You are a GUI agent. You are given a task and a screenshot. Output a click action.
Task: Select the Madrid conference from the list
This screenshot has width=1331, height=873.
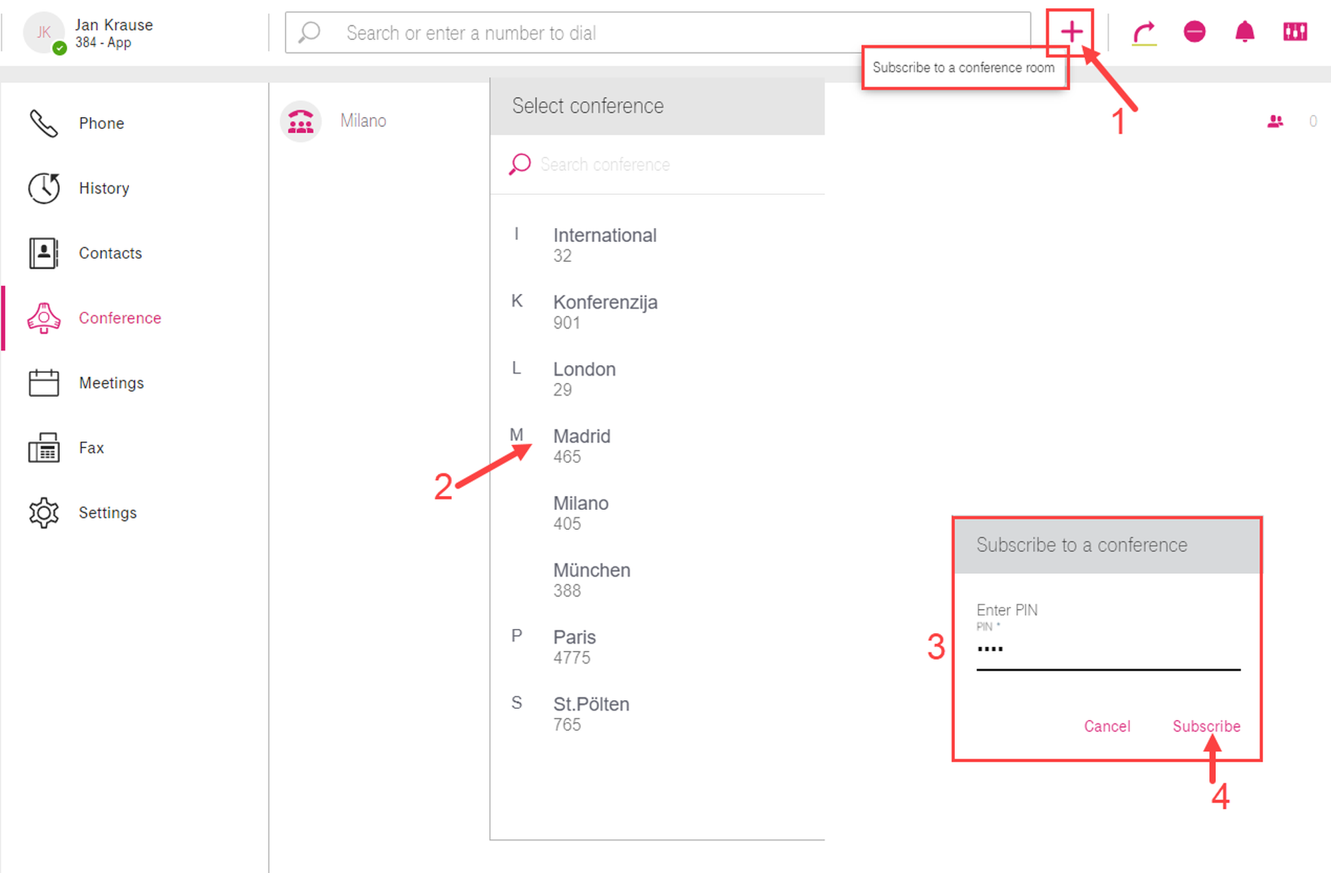tap(582, 445)
